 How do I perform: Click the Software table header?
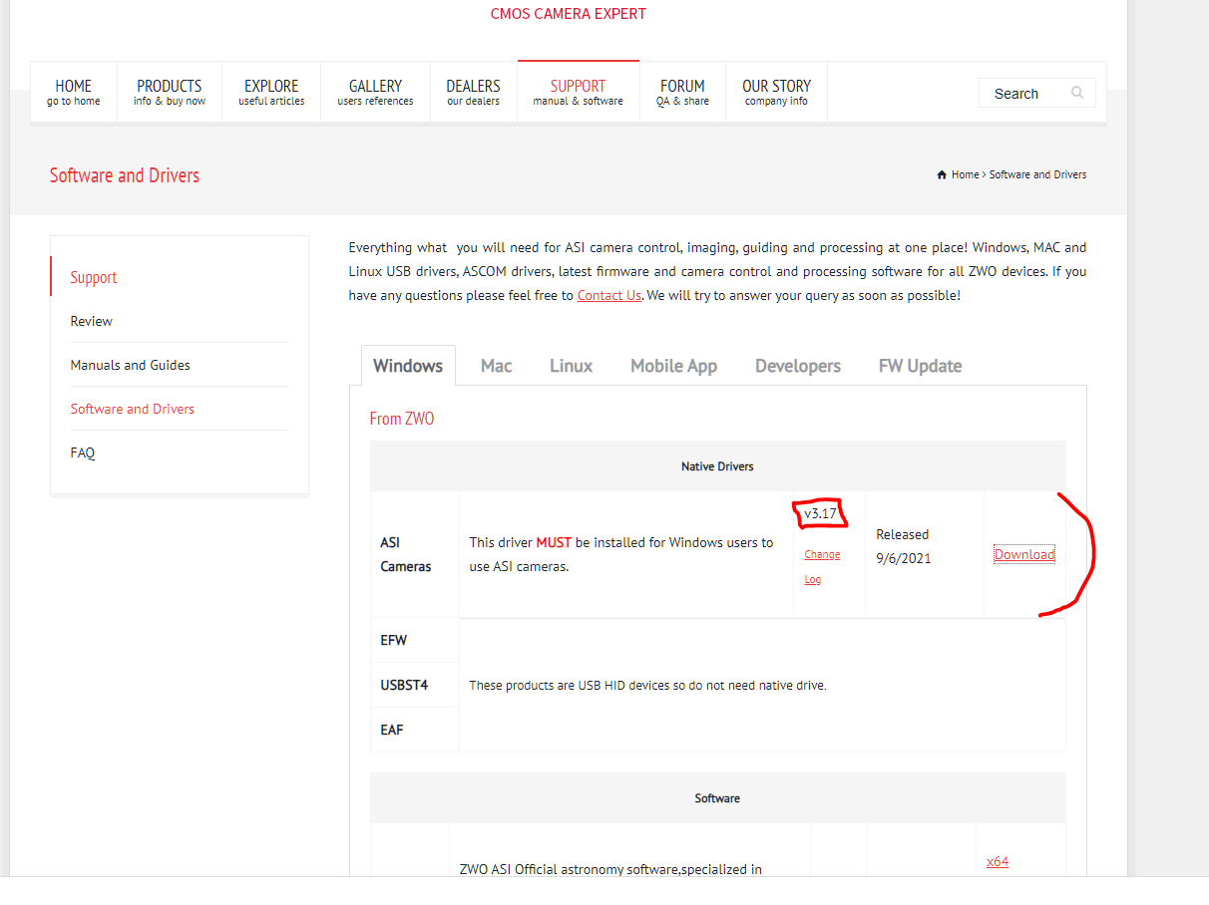[717, 798]
